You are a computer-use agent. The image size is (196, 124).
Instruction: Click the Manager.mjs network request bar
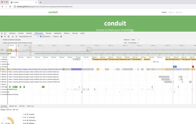(100, 59)
